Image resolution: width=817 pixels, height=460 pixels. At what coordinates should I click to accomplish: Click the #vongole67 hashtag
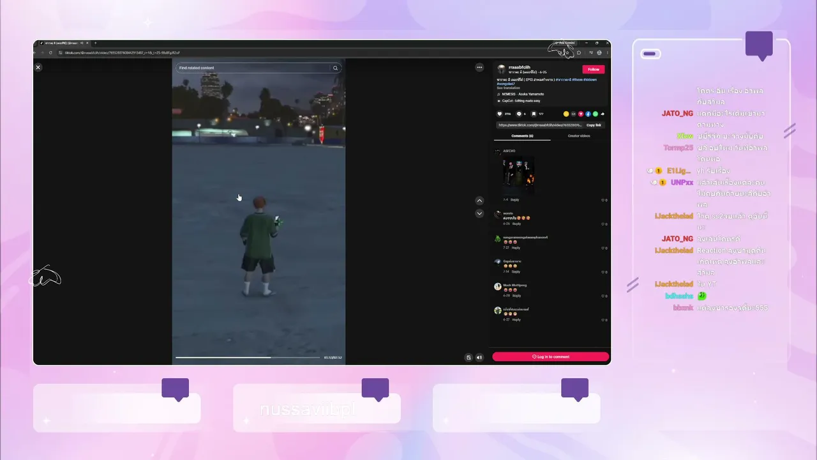coord(506,84)
